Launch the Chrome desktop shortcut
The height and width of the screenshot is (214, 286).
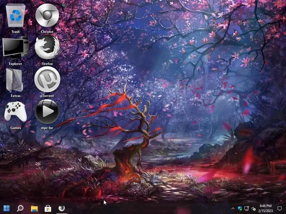47,16
